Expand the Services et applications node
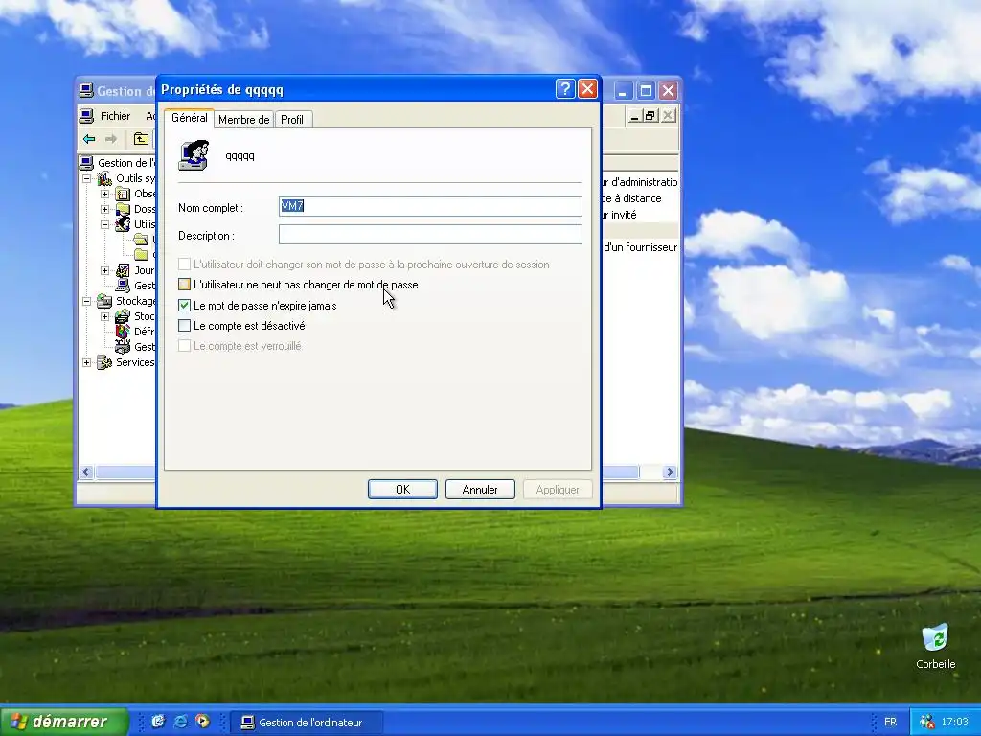Viewport: 981px width, 736px height. pos(87,362)
